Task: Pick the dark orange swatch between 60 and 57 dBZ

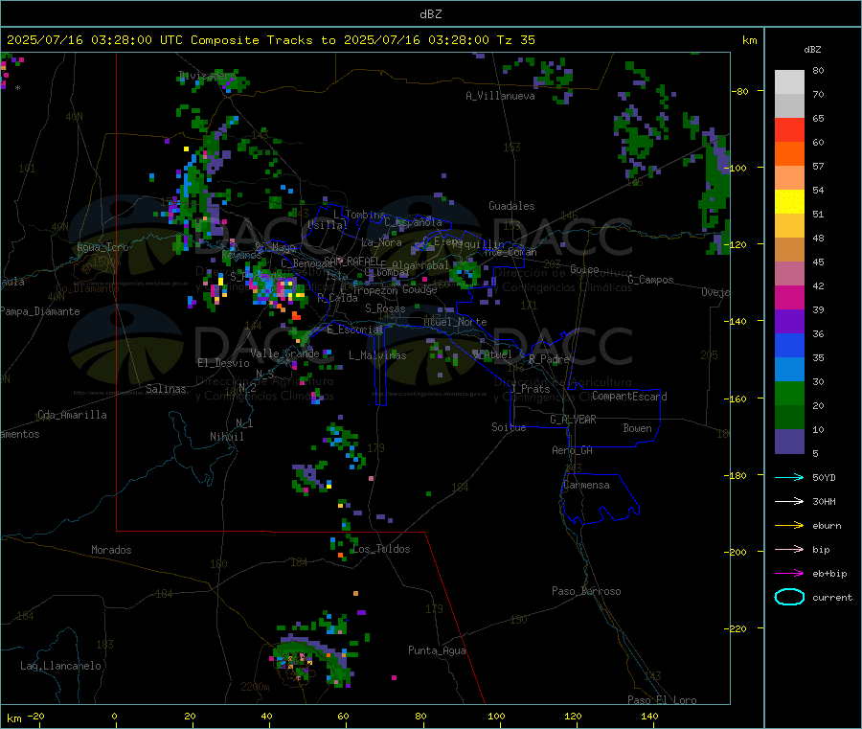Action: 789,154
